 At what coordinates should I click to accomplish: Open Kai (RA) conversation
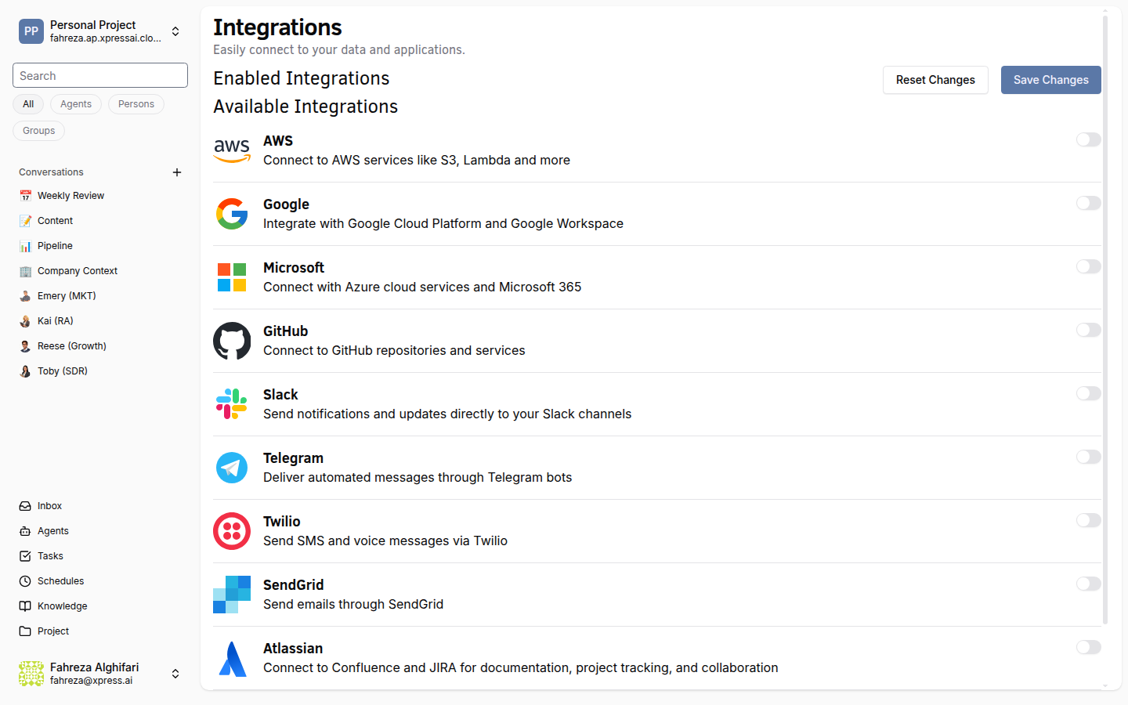pos(100,321)
